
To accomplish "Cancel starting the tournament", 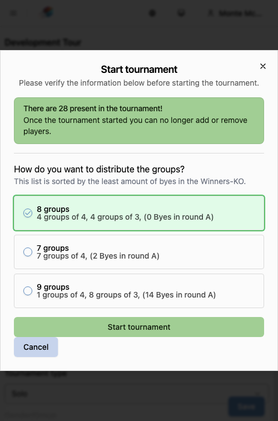I will pyautogui.click(x=36, y=347).
